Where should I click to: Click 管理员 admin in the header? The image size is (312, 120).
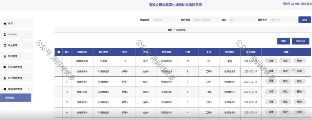(291, 4)
